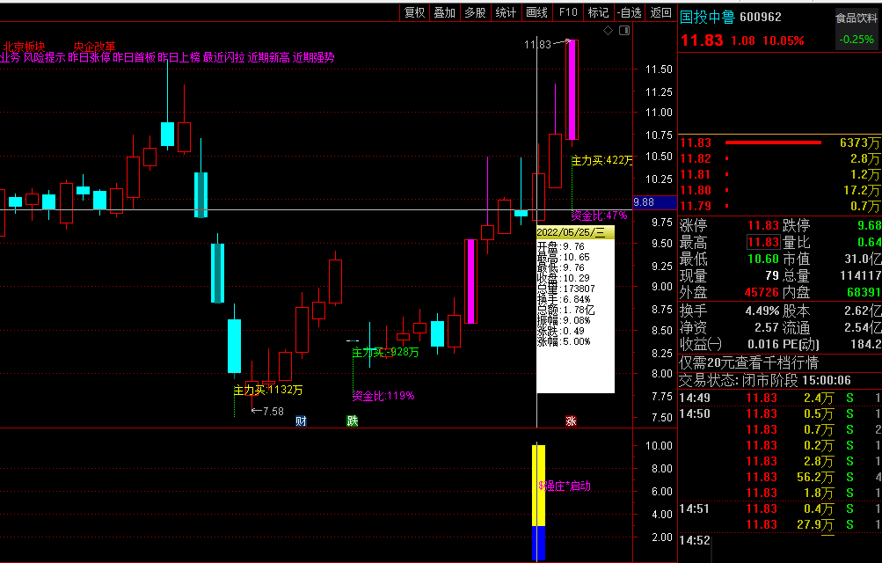Open the 多股 multi-stock view

(475, 12)
